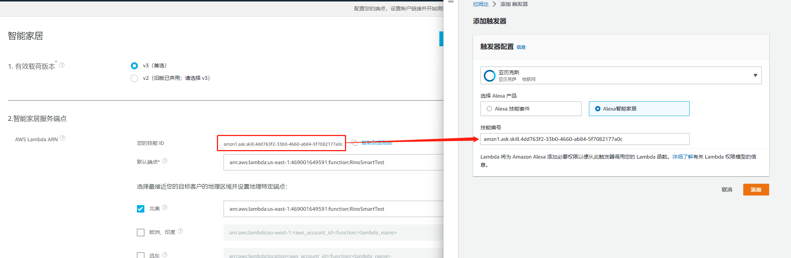
Task: Click help icon next to AWS Lambda ARN
Action: [63, 138]
